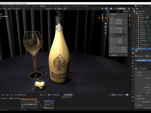Open the Modifiers wrench properties tab
The image size is (151, 113).
(133, 83)
